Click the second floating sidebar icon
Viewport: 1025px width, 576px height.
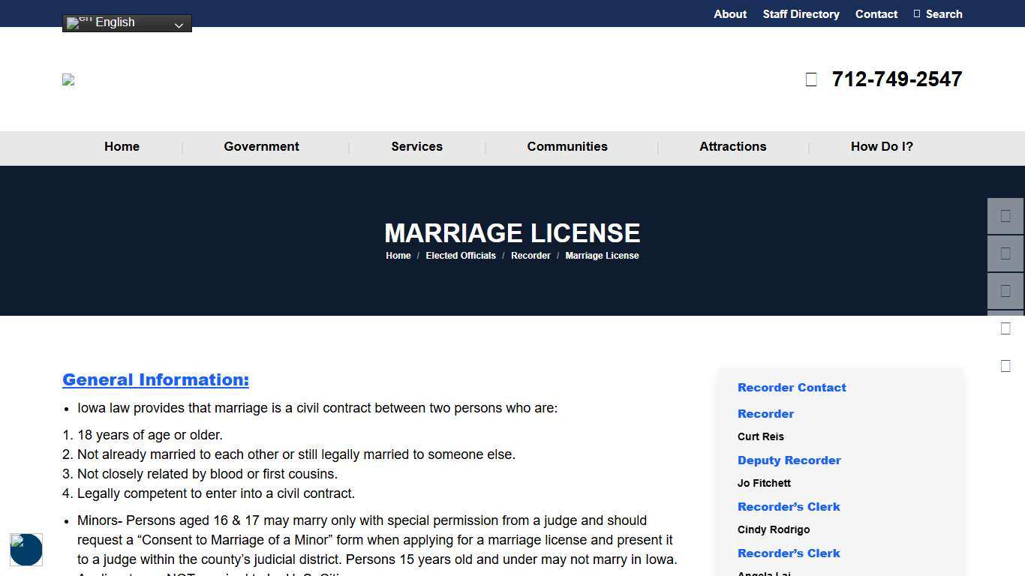click(x=1005, y=253)
